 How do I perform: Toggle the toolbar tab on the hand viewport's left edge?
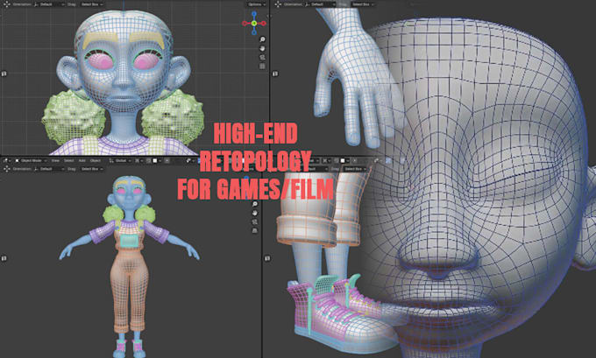coord(275,74)
